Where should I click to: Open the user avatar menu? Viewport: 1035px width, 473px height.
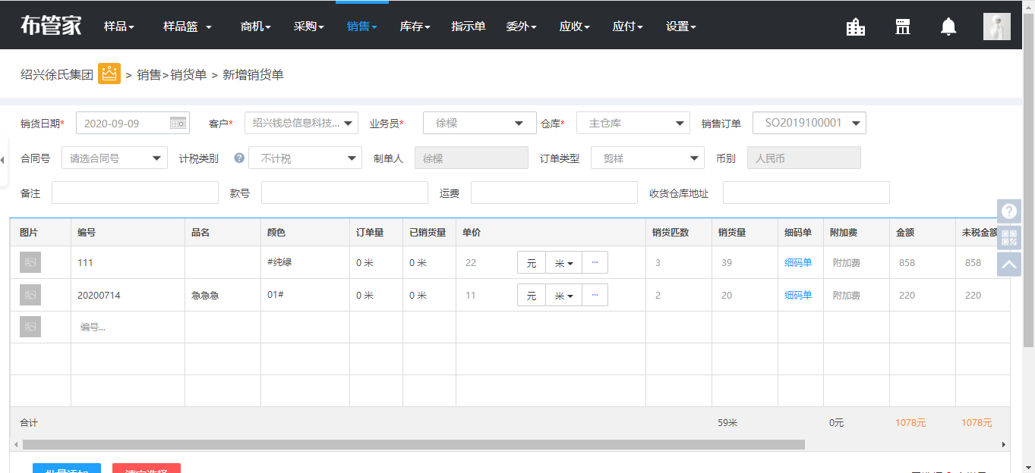[x=996, y=27]
